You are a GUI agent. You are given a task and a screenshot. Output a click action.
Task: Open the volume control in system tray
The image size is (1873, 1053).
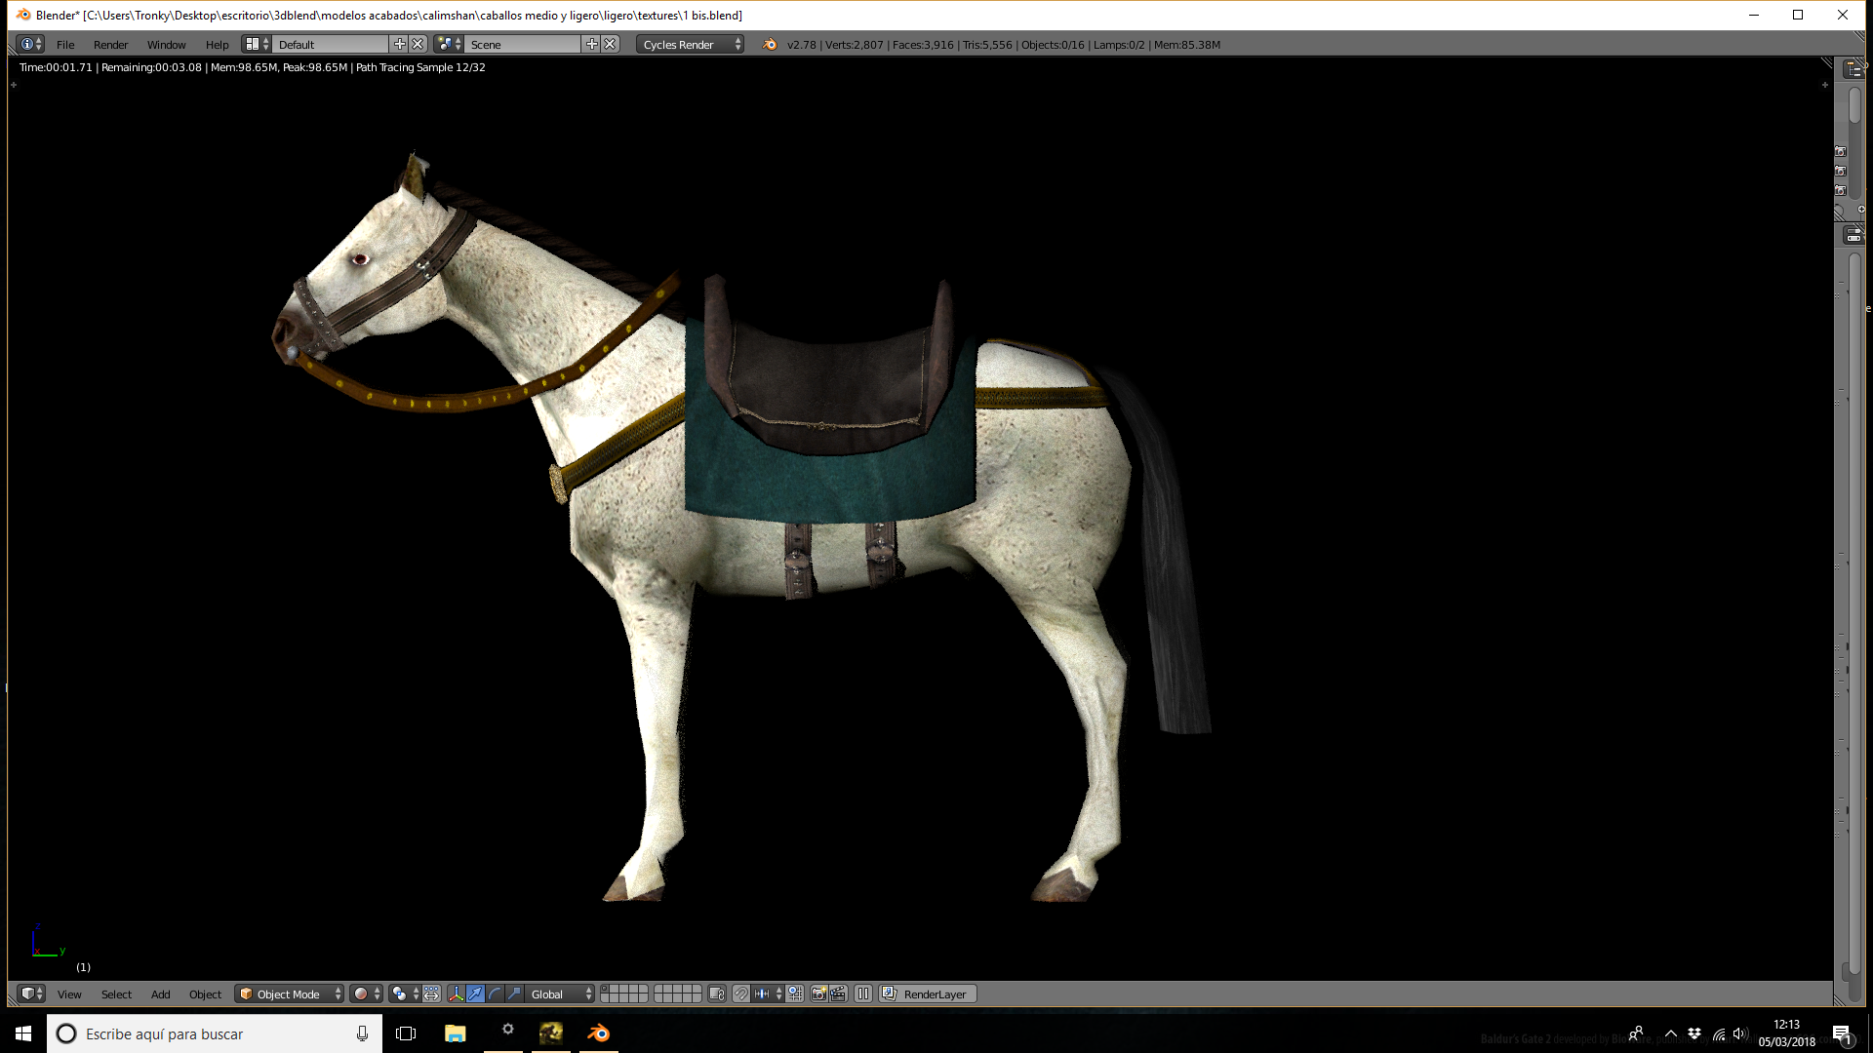(x=1740, y=1033)
